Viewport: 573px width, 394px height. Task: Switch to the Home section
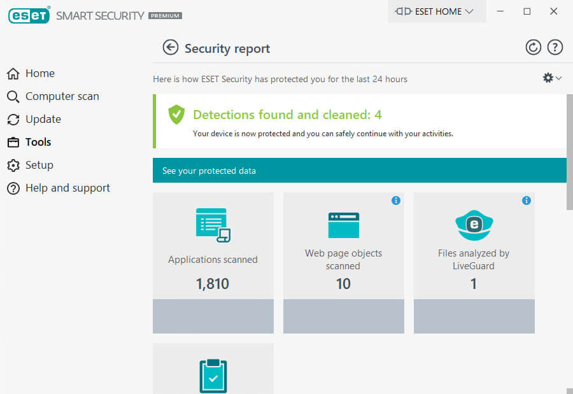(x=39, y=73)
